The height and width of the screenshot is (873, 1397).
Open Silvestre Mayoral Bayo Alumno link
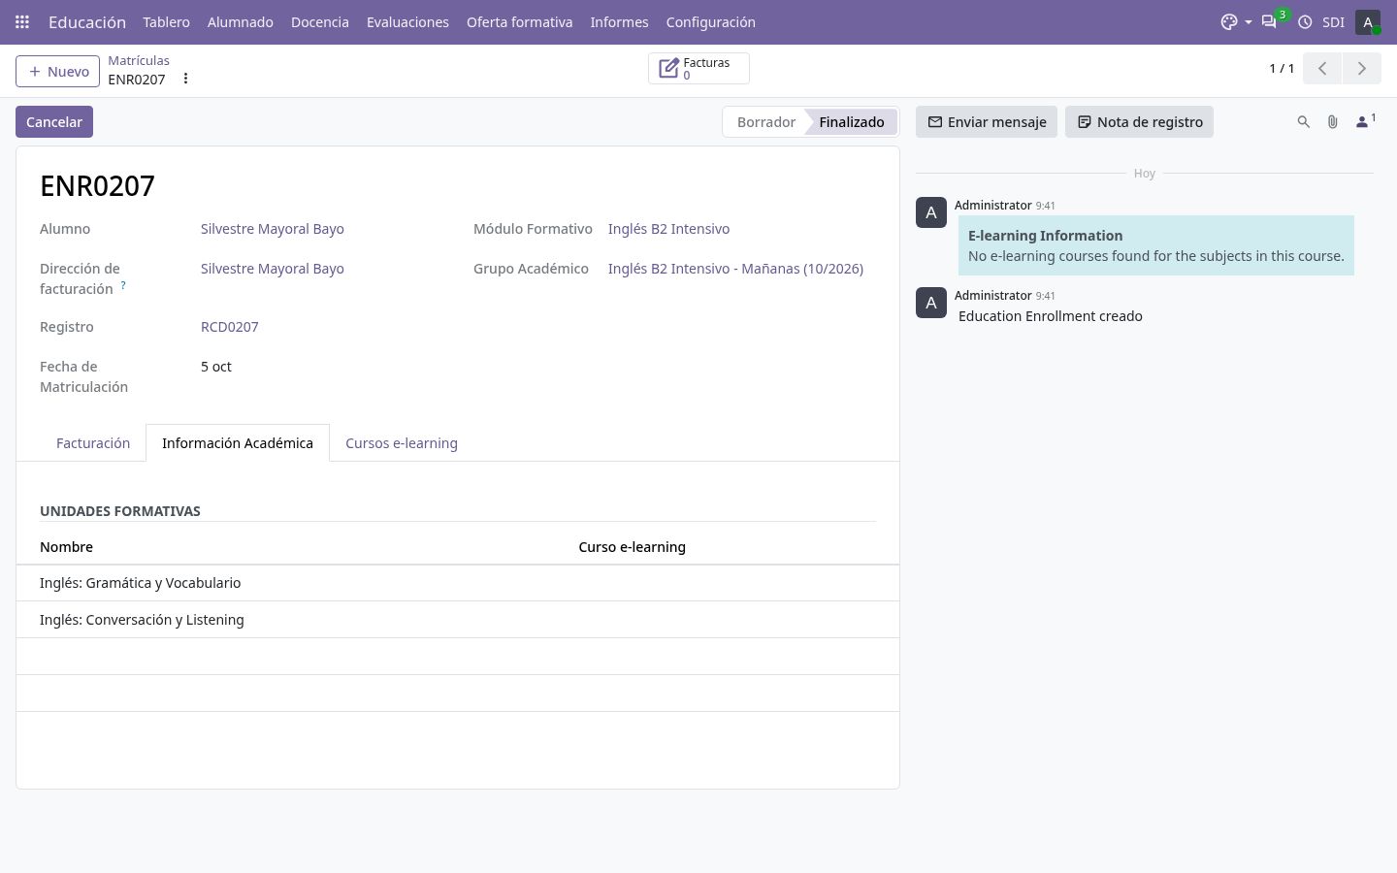(x=273, y=229)
